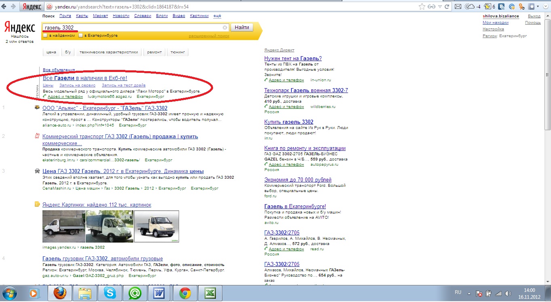Open the weather extension showing -4
Viewport: 551px width, 302px height.
click(473, 6)
